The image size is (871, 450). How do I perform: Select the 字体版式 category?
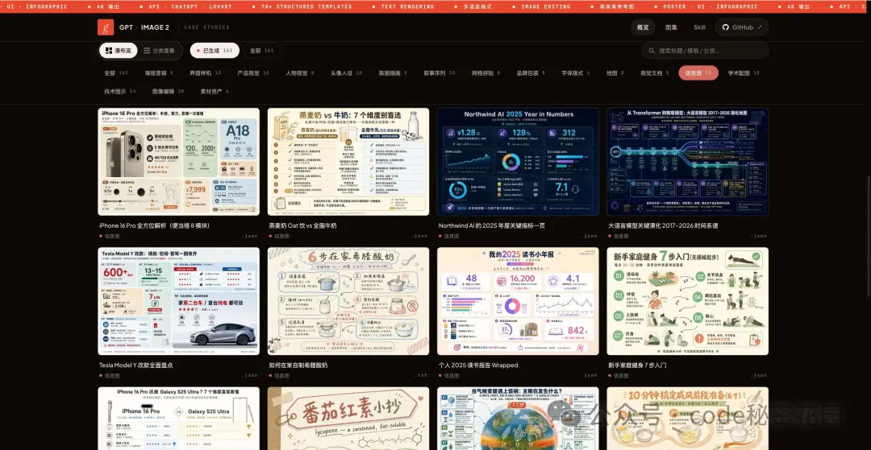(576, 72)
